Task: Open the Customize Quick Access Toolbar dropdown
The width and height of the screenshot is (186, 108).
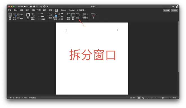Action: pyautogui.click(x=47, y=6)
